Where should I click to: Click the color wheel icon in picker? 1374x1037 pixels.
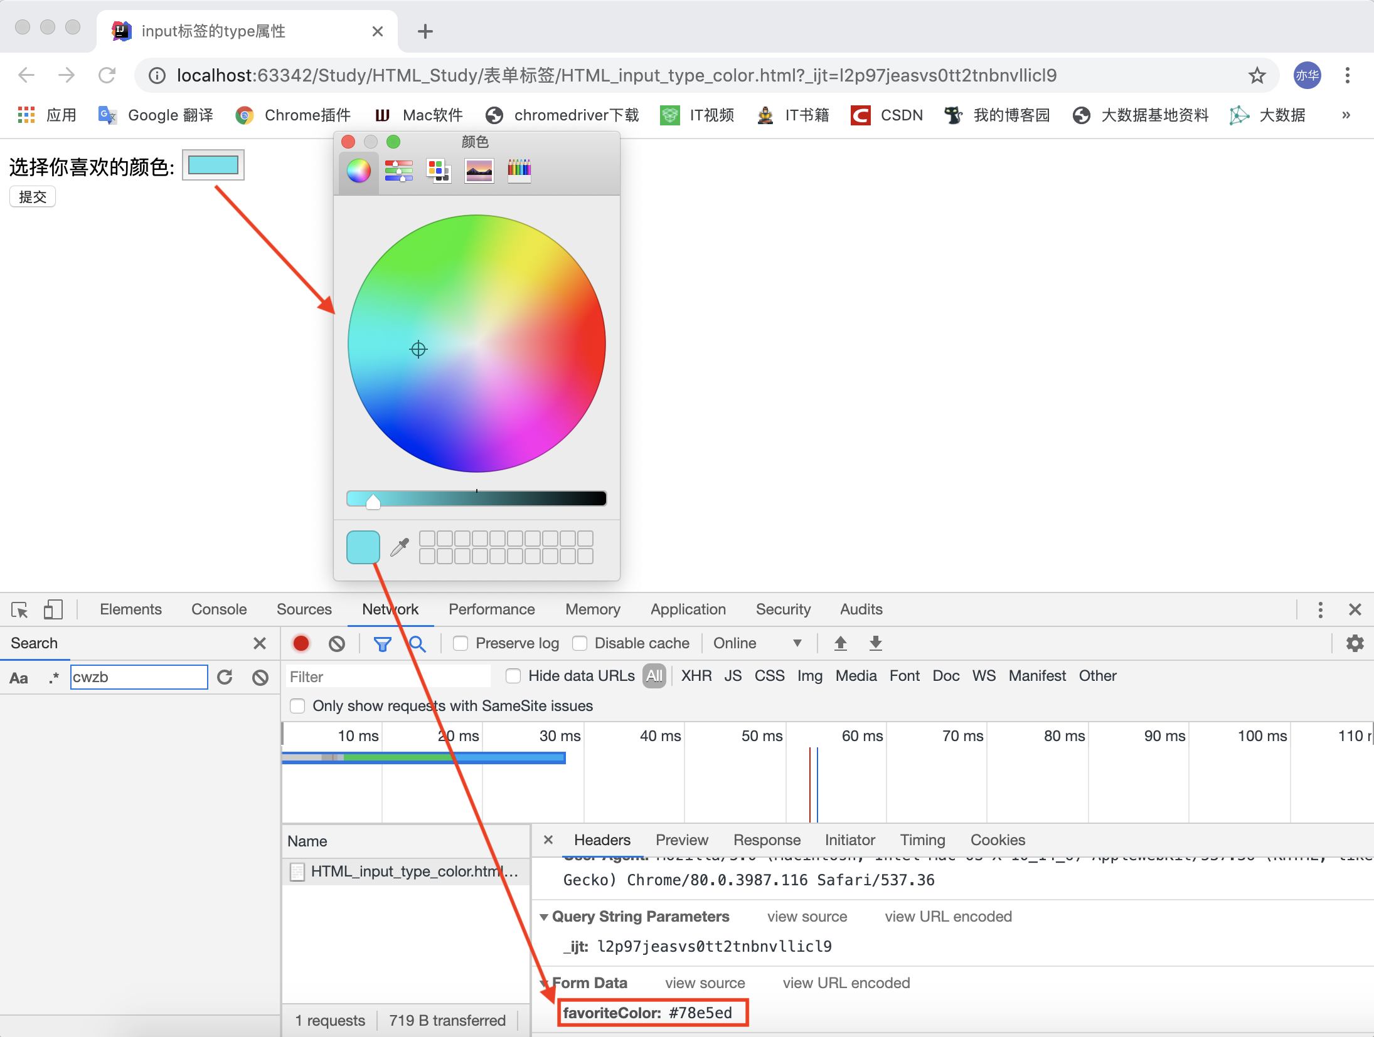click(x=359, y=171)
